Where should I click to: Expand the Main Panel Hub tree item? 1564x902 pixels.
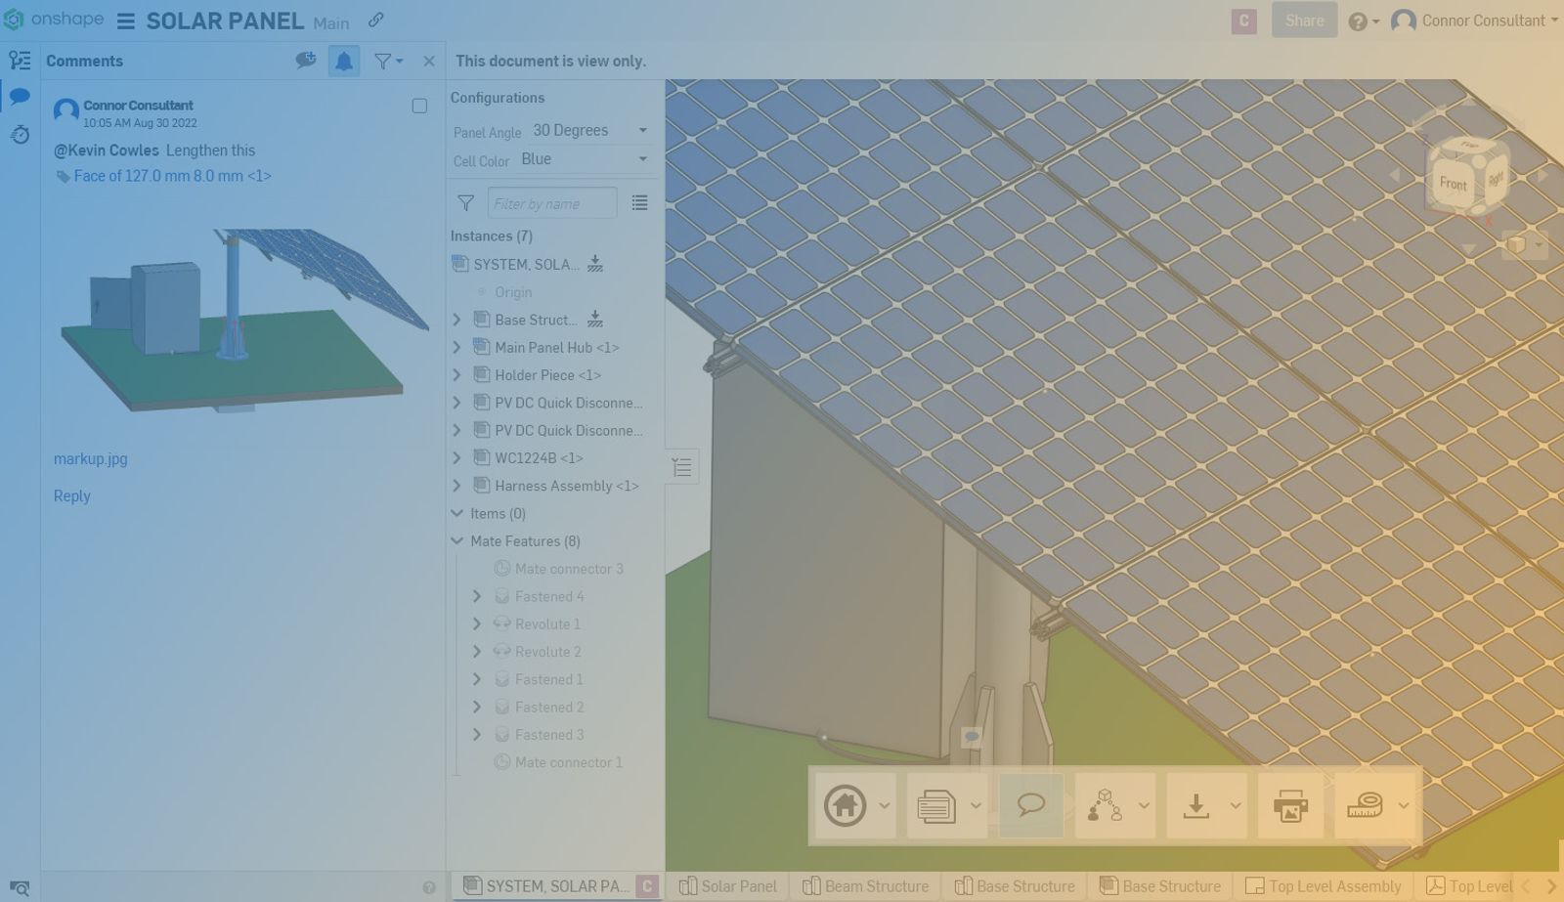click(x=456, y=347)
